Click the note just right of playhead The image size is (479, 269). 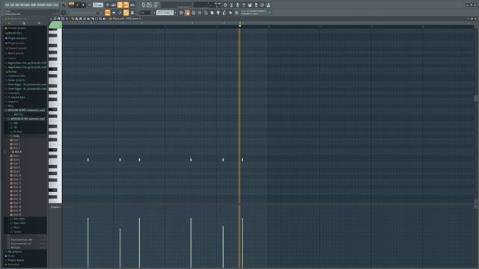(x=242, y=159)
